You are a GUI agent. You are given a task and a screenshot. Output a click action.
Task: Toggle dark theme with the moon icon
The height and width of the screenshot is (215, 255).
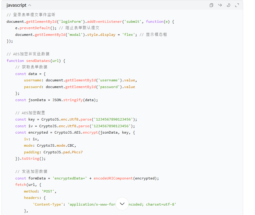tap(228, 5)
